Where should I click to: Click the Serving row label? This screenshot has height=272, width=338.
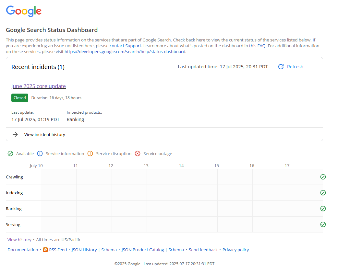[x=13, y=224]
